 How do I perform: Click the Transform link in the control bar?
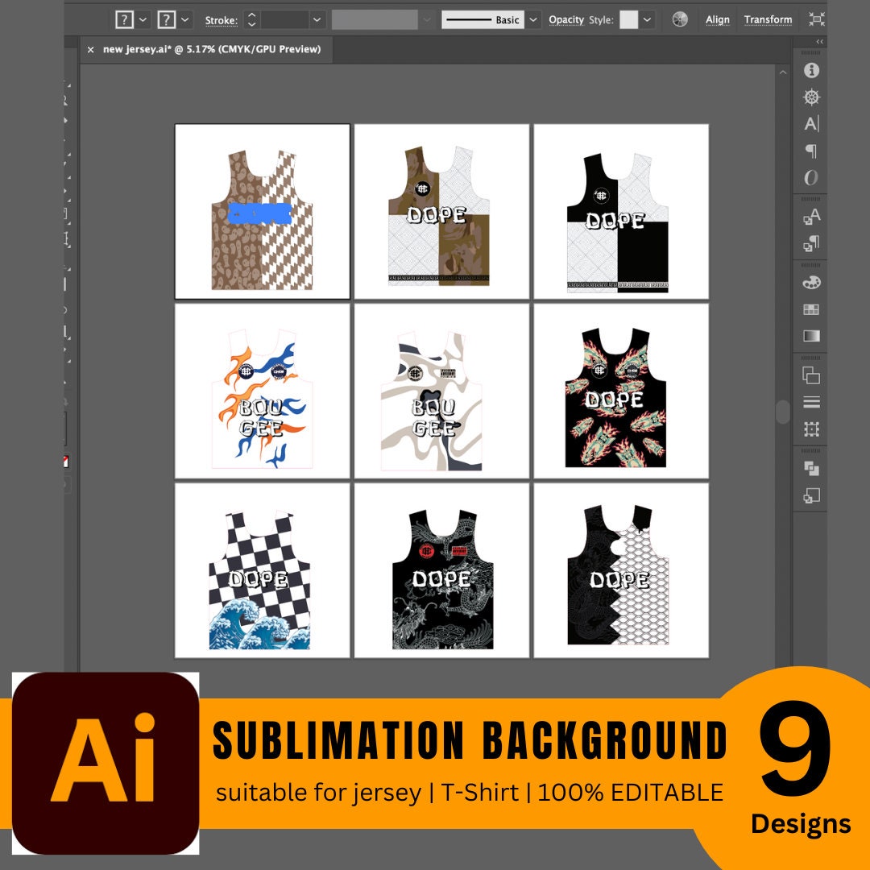(x=769, y=19)
